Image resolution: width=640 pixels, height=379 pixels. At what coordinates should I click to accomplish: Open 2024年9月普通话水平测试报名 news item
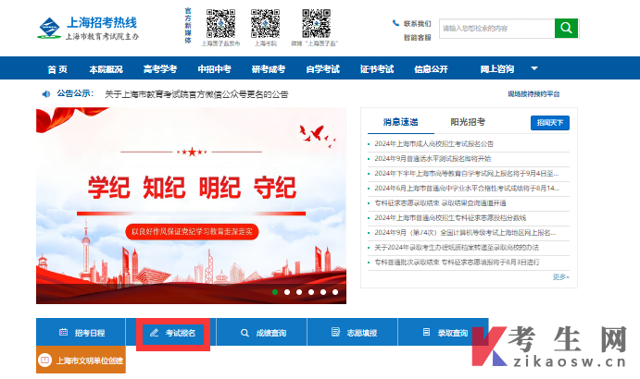click(x=433, y=158)
